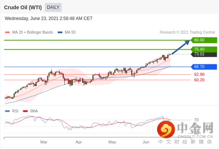Viewport: 219px width, 149px height.
Task: Click the 66.70 blue pivot price tag
Action: click(204, 67)
